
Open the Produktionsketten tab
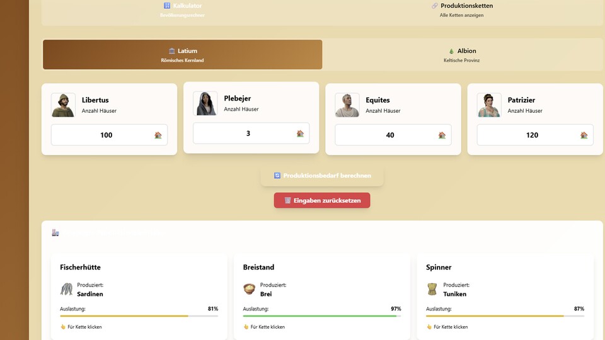click(462, 9)
